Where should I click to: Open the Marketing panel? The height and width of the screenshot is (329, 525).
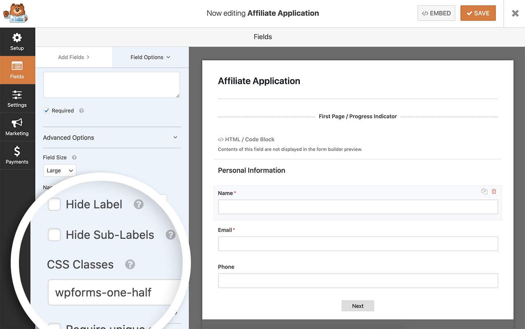pyautogui.click(x=17, y=126)
